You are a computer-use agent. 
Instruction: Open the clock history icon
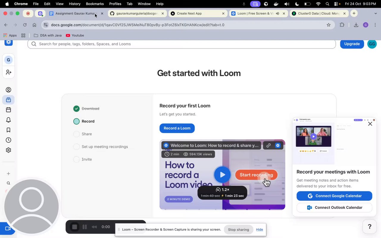8,140
